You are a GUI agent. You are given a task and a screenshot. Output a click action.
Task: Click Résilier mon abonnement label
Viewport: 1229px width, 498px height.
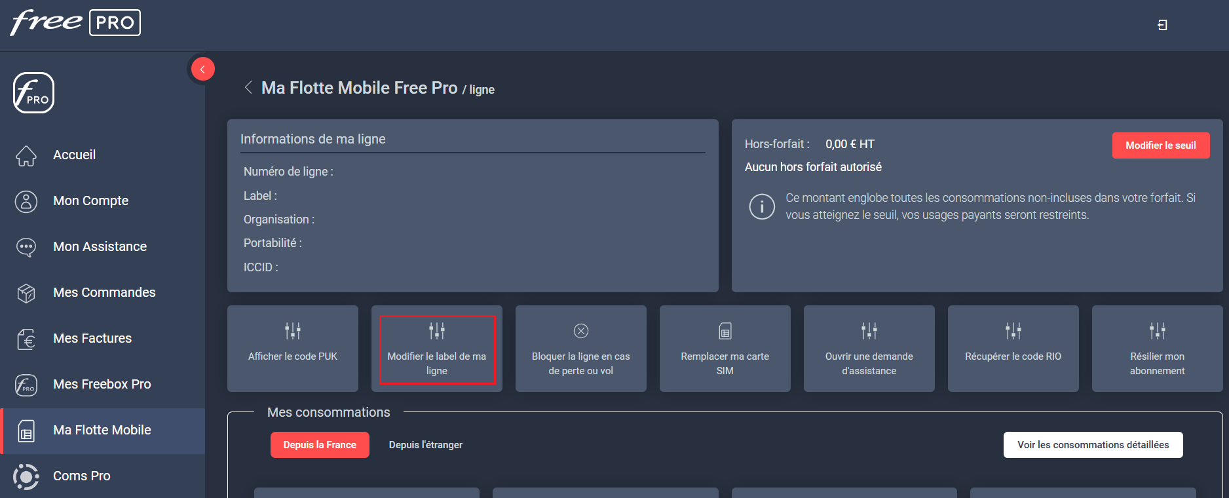click(x=1158, y=364)
